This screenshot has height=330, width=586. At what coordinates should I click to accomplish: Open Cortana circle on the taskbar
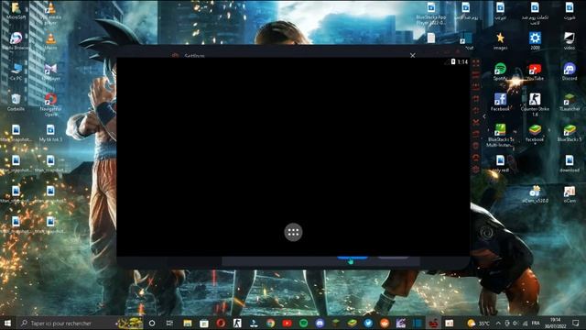[152, 323]
